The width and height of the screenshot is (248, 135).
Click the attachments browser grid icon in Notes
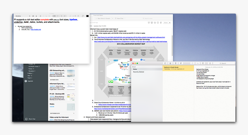pos(170,63)
